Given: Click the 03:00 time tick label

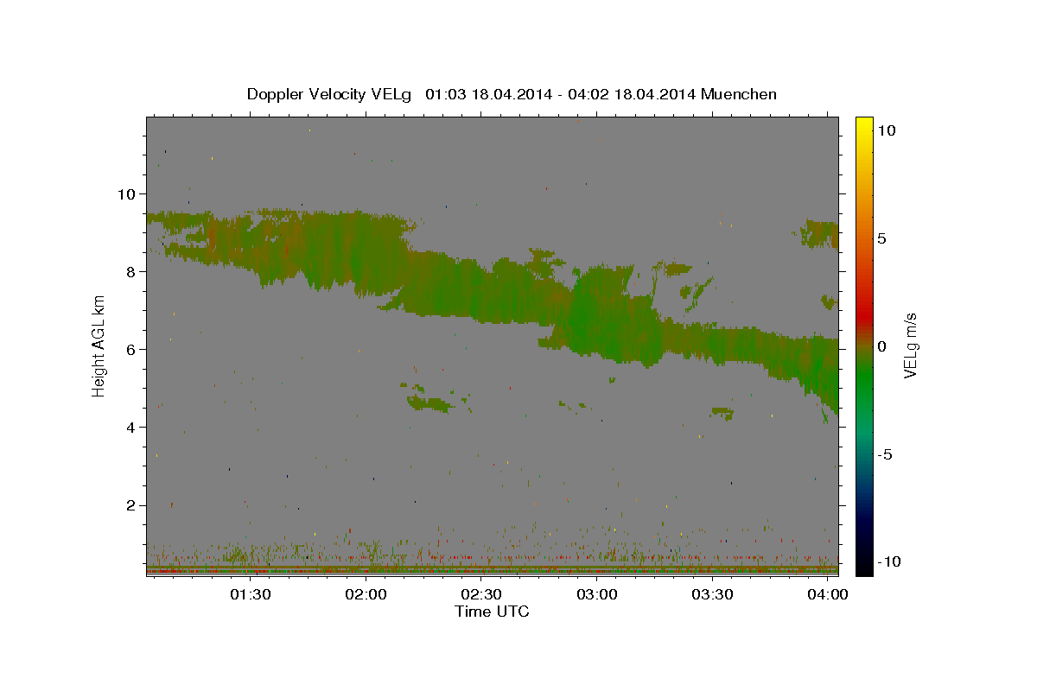Looking at the screenshot, I should [x=596, y=596].
